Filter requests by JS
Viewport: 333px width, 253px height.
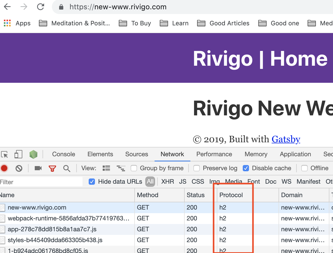[183, 182]
